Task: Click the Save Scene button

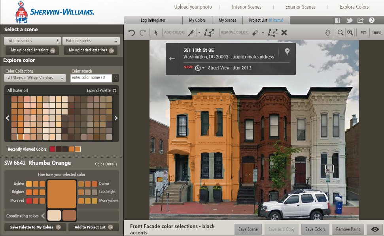Action: tap(248, 229)
